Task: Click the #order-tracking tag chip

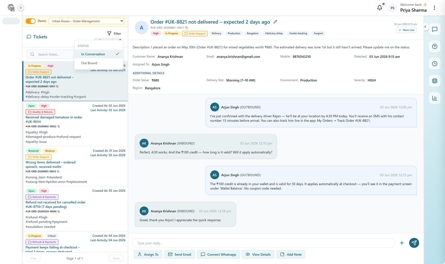Action: tap(298, 33)
